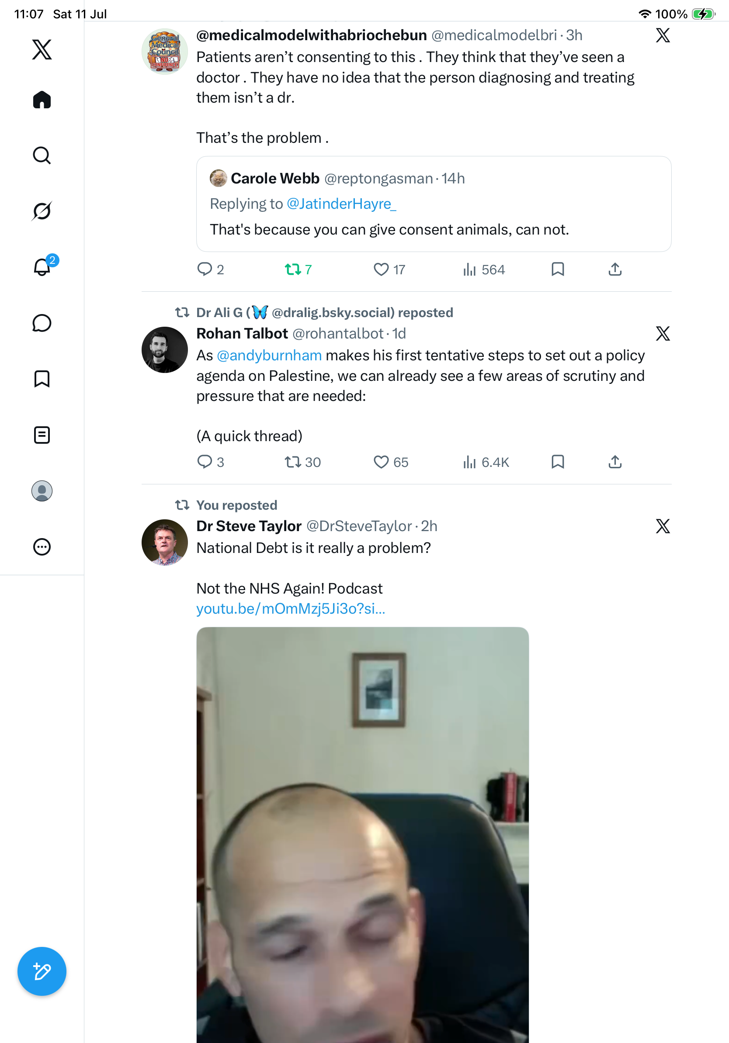Open Grok from the sidebar

point(42,211)
